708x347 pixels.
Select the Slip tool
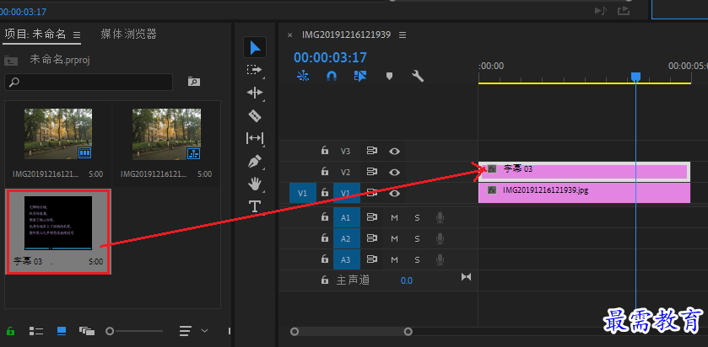pyautogui.click(x=255, y=138)
